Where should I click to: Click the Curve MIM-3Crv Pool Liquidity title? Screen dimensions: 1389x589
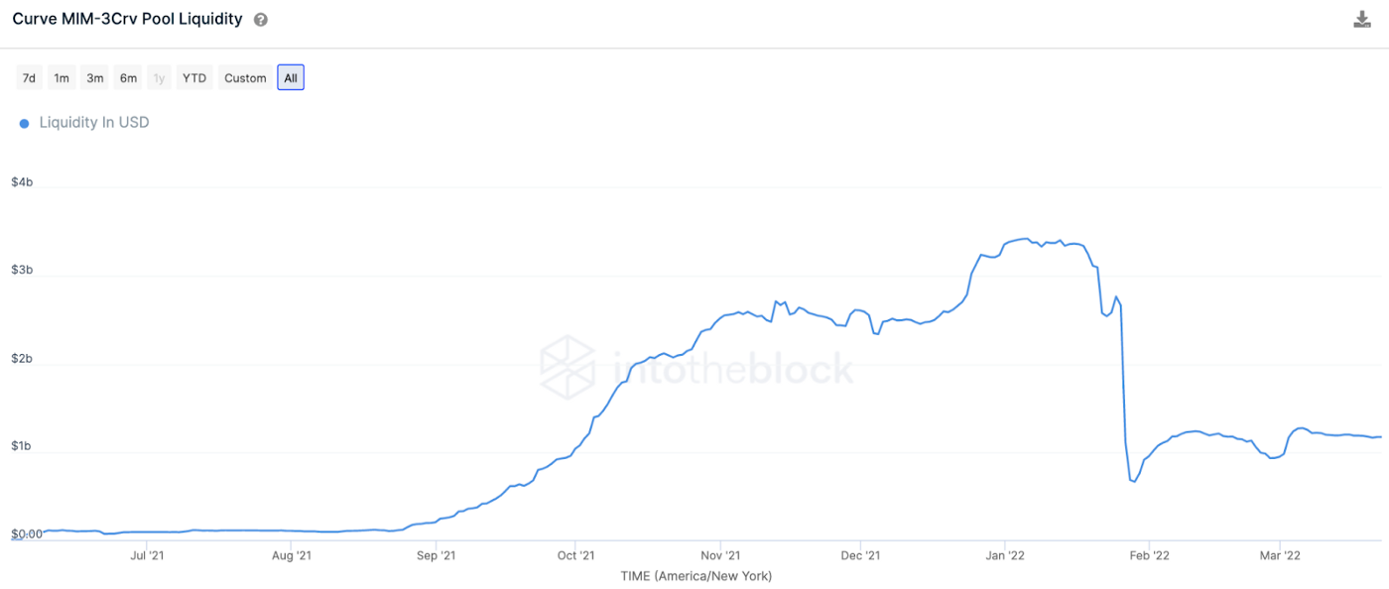tap(127, 19)
